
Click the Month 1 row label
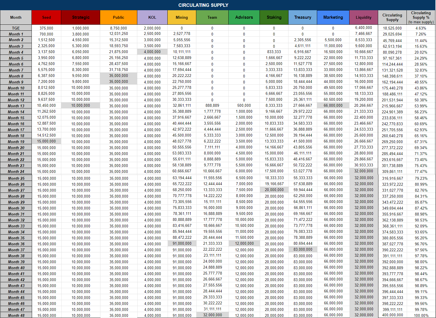pyautogui.click(x=16, y=34)
